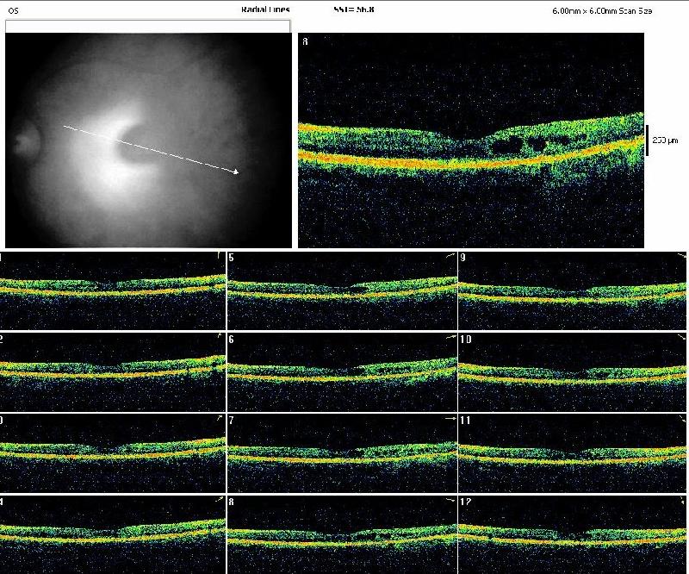
Task: Click the empty text field above fundus image
Action: tap(148, 27)
